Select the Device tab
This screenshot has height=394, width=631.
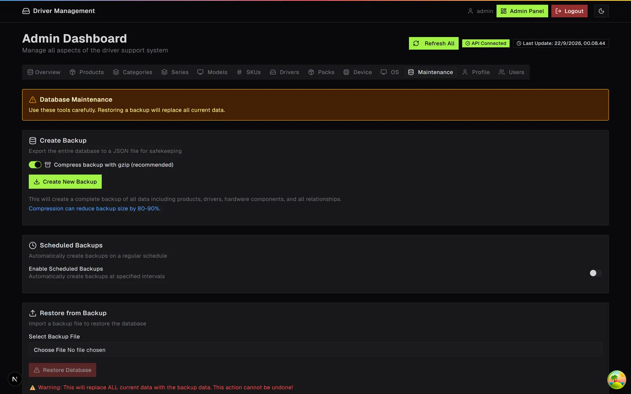357,72
